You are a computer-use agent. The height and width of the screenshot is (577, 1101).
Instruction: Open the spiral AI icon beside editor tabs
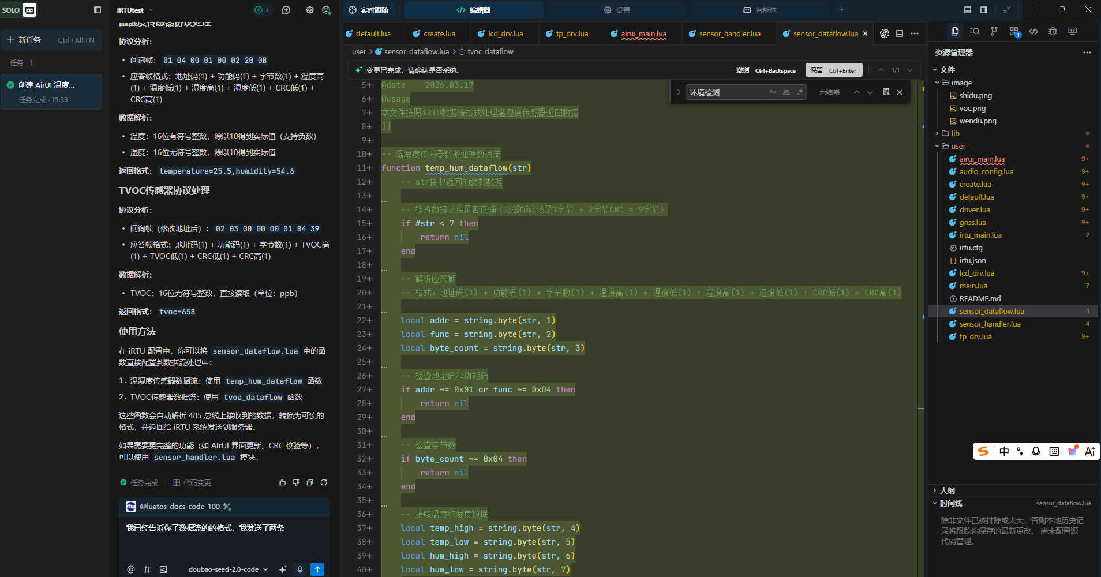885,33
